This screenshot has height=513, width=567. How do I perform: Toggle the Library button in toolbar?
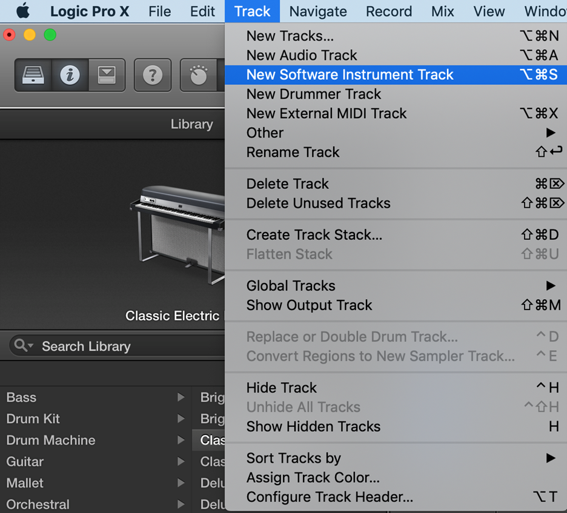click(x=33, y=75)
